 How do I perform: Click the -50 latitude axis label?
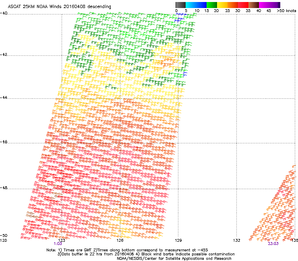(4, 235)
